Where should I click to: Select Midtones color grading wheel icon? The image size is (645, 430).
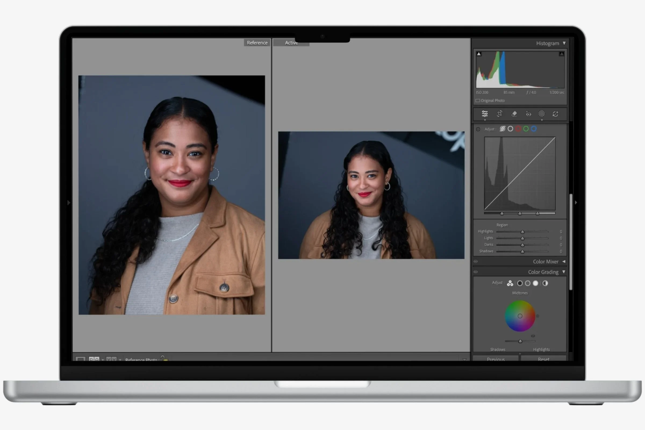pyautogui.click(x=528, y=283)
